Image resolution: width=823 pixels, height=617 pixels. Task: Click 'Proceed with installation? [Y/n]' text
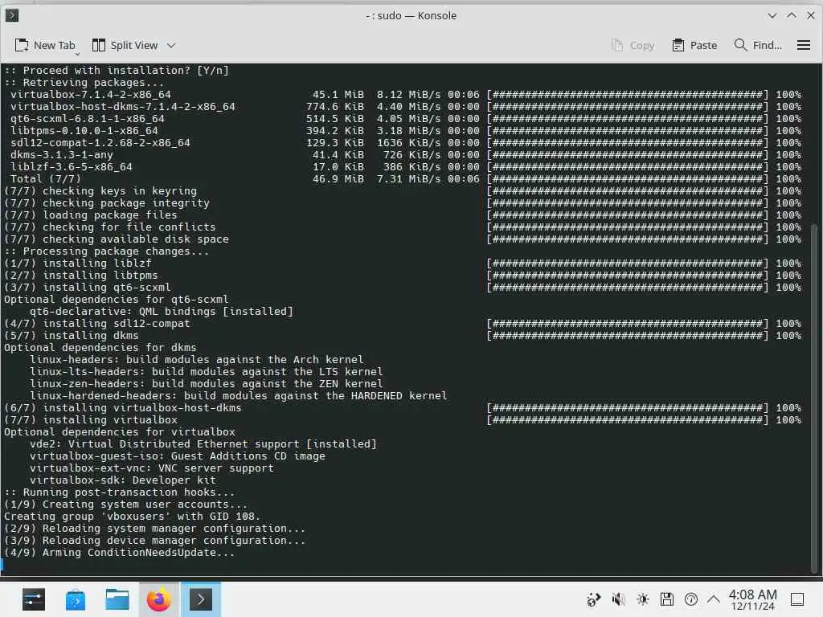point(126,71)
